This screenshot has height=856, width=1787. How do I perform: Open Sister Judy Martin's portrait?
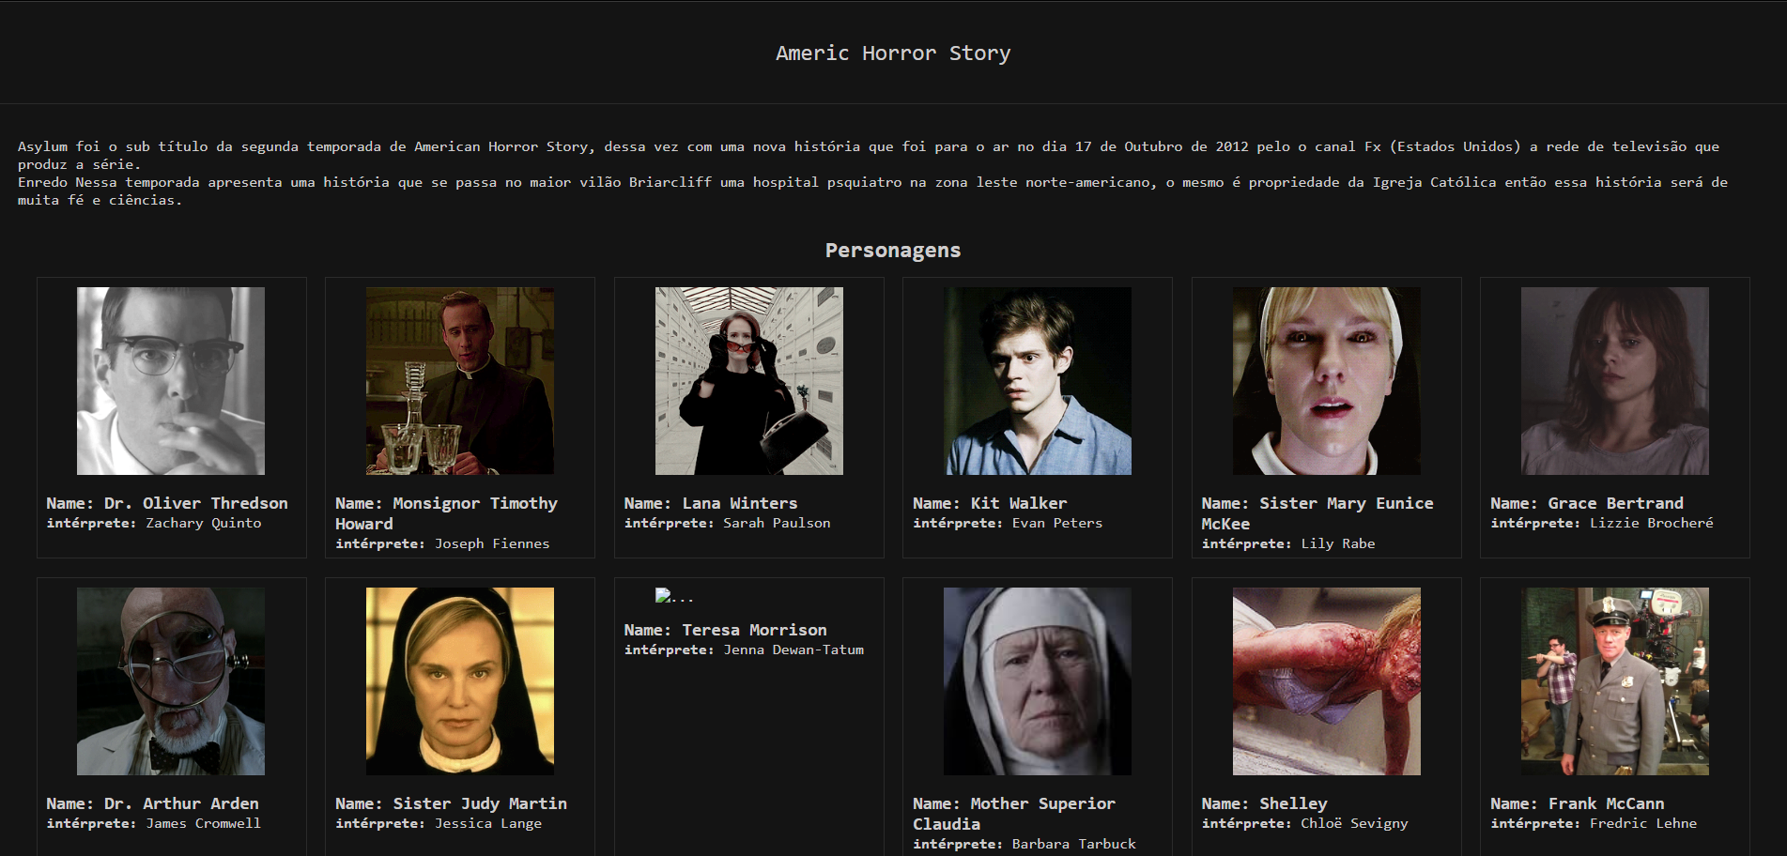pos(459,680)
